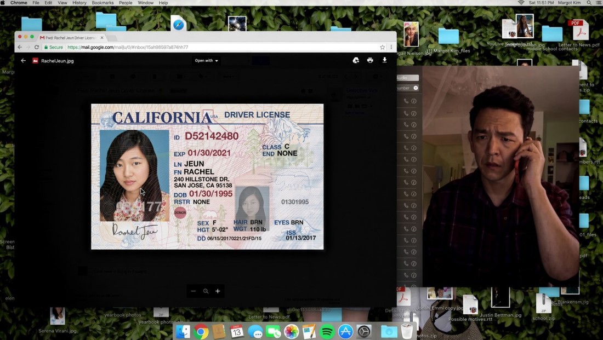Click the California driver license image
The width and height of the screenshot is (603, 340).
207,177
